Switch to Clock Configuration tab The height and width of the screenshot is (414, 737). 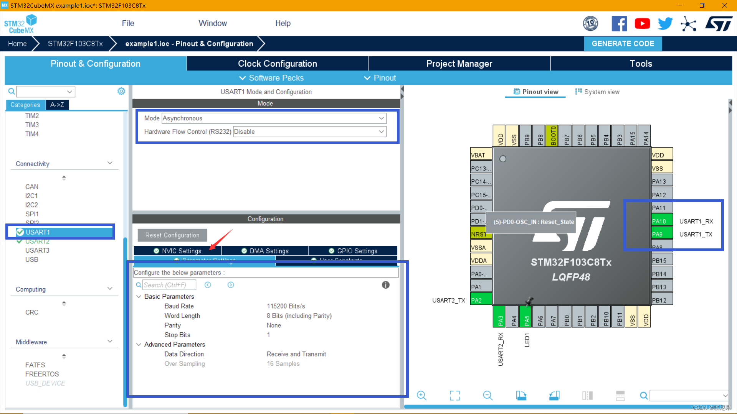point(277,64)
